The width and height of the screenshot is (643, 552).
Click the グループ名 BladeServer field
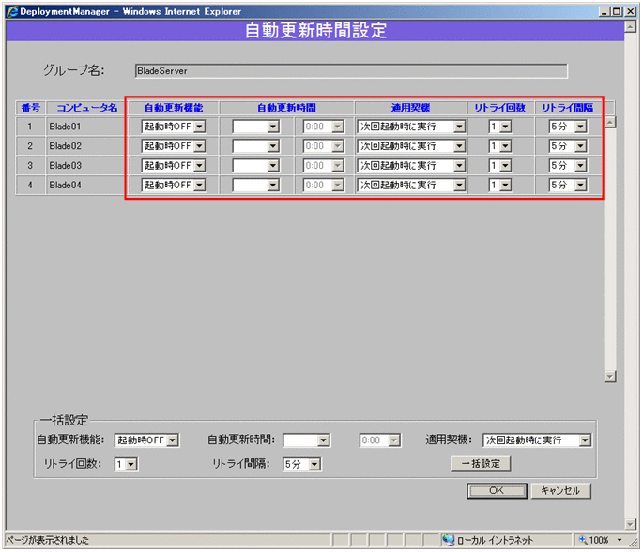point(349,70)
